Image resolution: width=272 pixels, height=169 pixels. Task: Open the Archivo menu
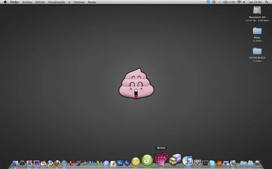pos(27,2)
